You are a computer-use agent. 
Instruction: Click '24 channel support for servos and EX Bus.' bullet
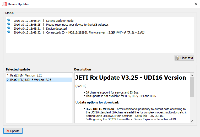coord(112,92)
